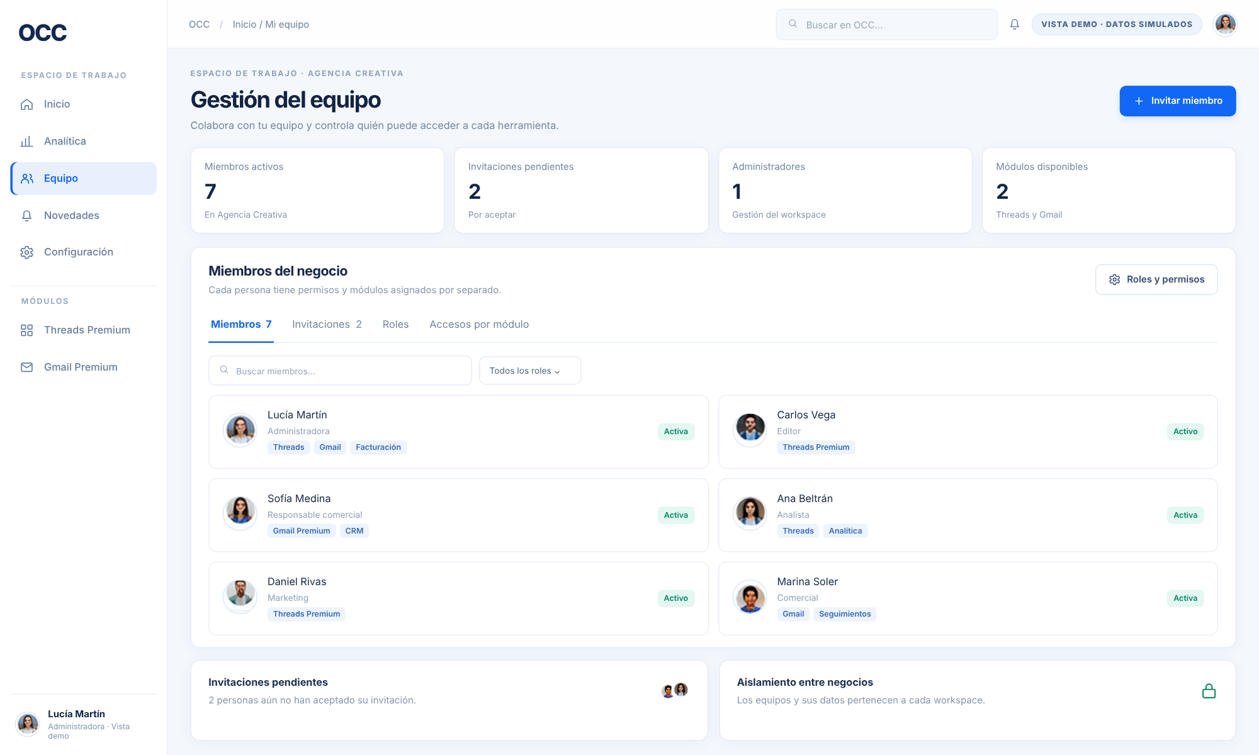This screenshot has height=755, width=1259.
Task: Click Lucía Martín's Threads tag
Action: pos(288,447)
